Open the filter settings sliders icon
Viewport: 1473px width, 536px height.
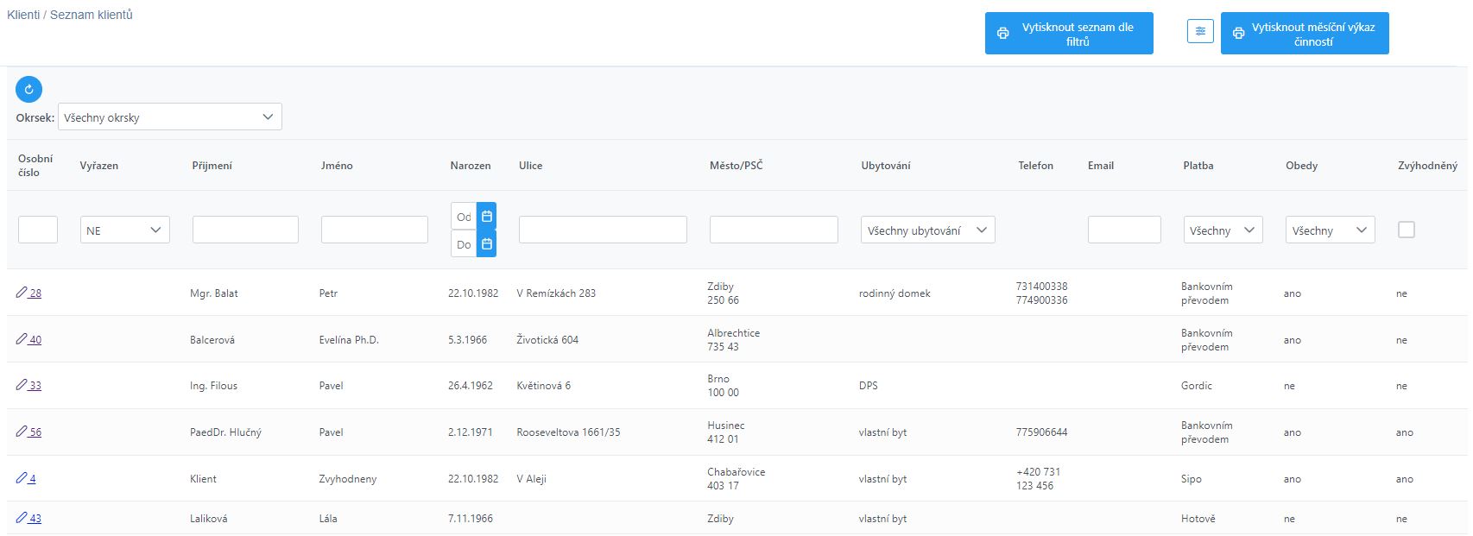click(x=1200, y=32)
